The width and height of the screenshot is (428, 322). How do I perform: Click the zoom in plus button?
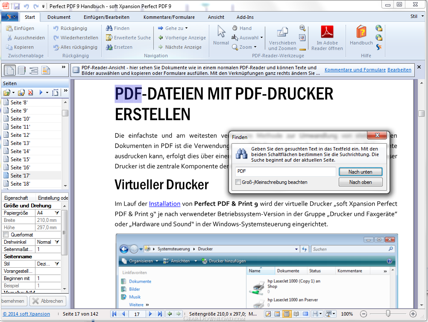(x=413, y=314)
